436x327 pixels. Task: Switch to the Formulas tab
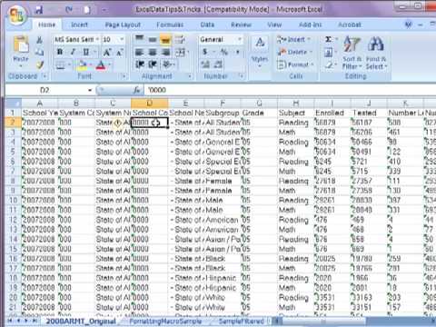coord(170,25)
